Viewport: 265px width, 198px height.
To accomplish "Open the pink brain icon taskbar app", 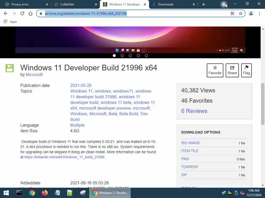I will pyautogui.click(x=83, y=193).
